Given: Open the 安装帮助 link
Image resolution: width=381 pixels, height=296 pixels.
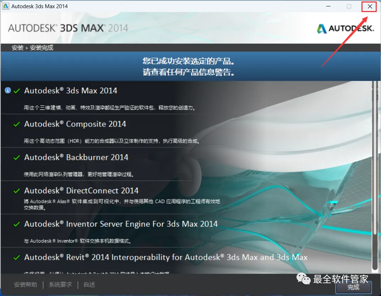Looking at the screenshot, I should [26, 285].
